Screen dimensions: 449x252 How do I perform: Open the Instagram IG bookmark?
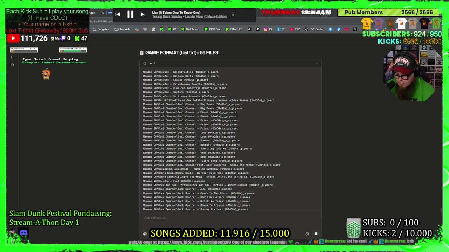(268, 29)
